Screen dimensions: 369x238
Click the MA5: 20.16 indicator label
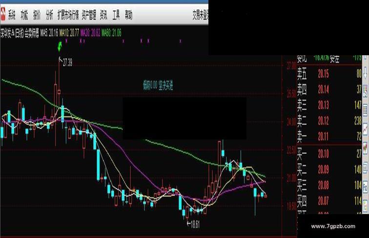coord(49,33)
